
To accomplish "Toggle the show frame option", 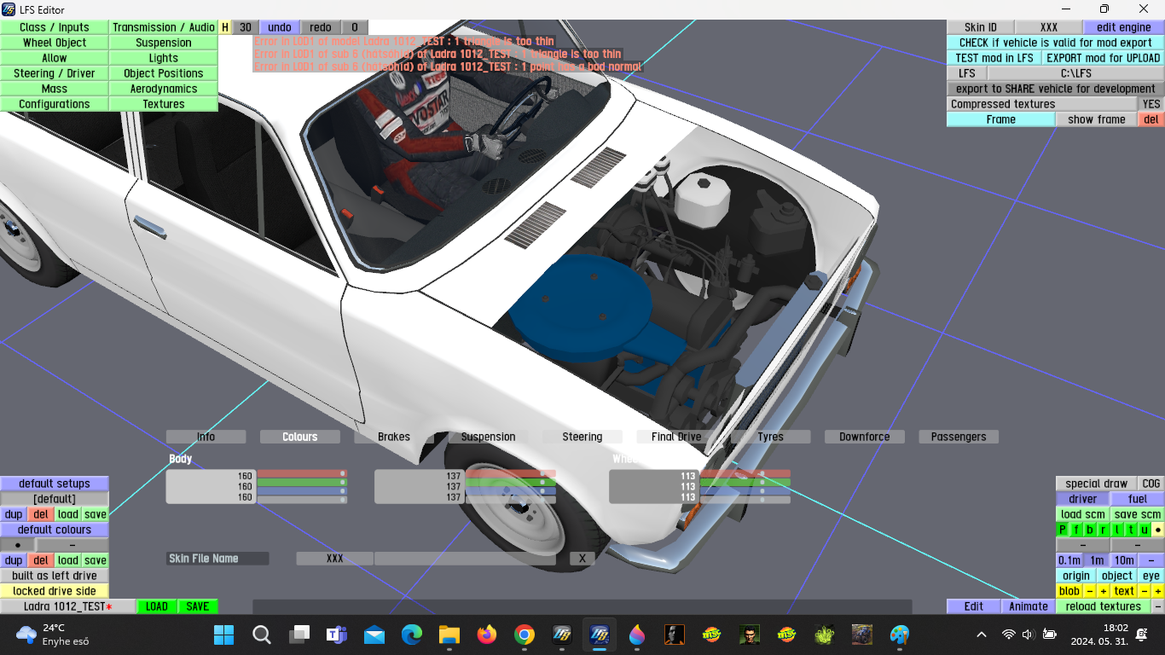I will [1097, 119].
